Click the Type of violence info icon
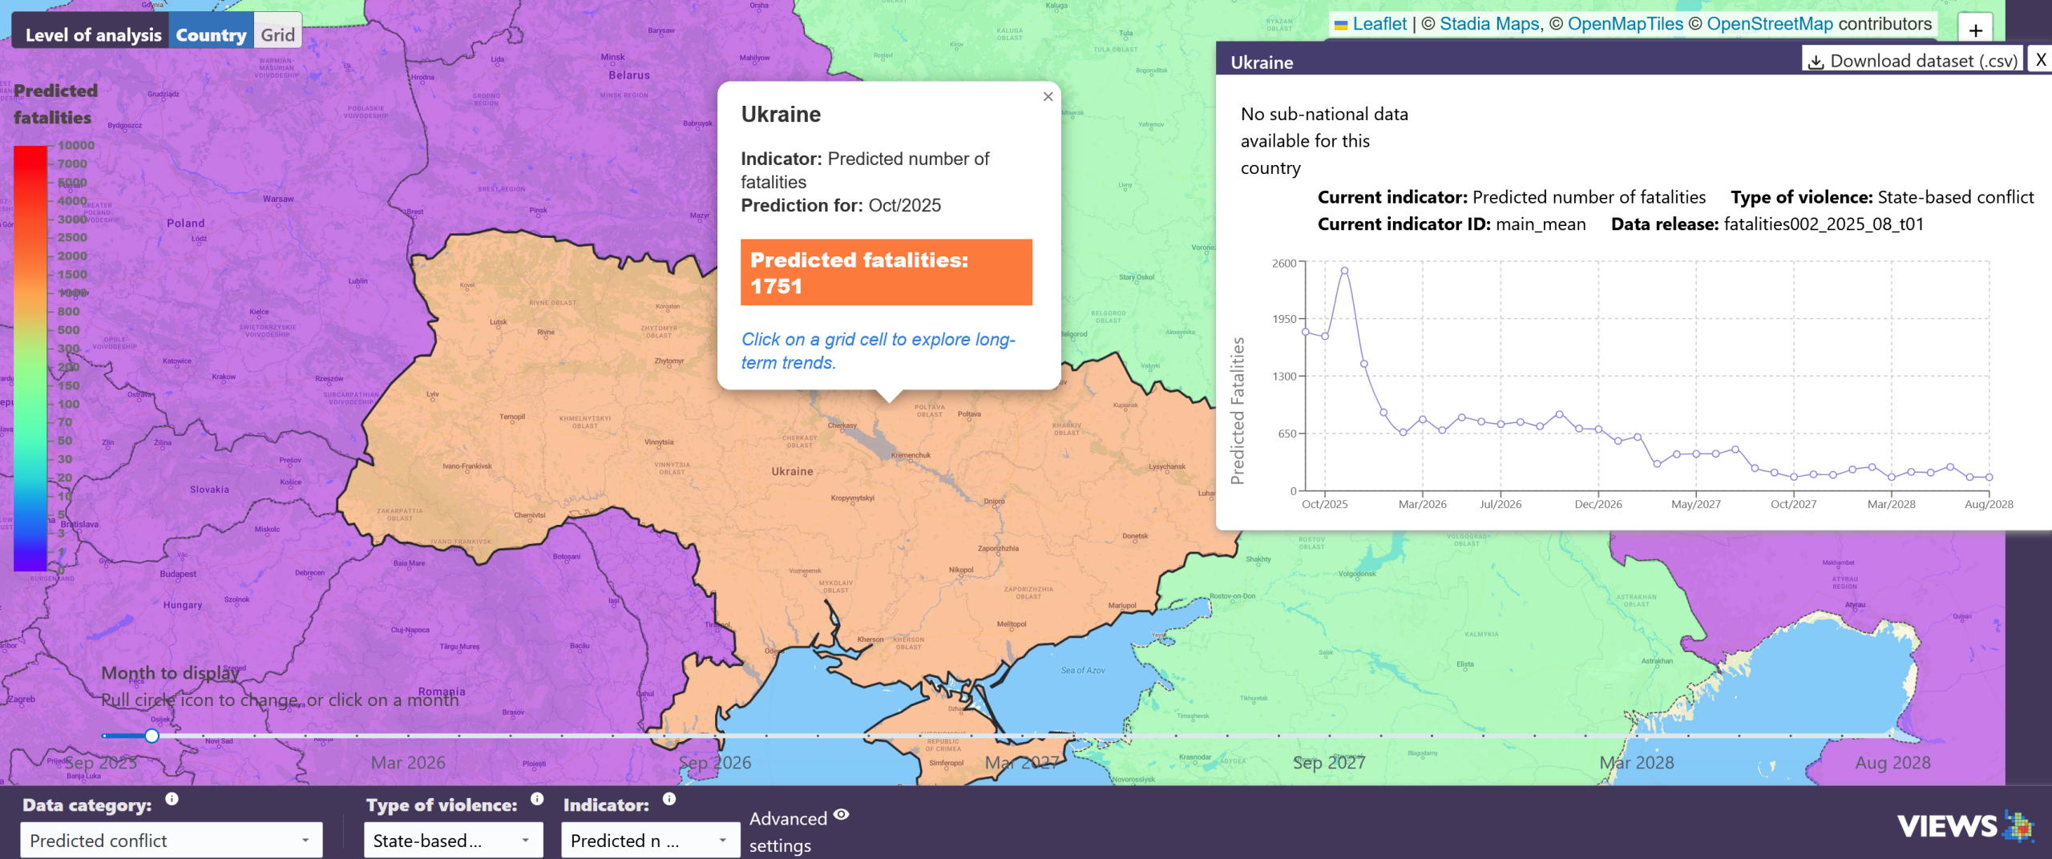 pos(535,798)
